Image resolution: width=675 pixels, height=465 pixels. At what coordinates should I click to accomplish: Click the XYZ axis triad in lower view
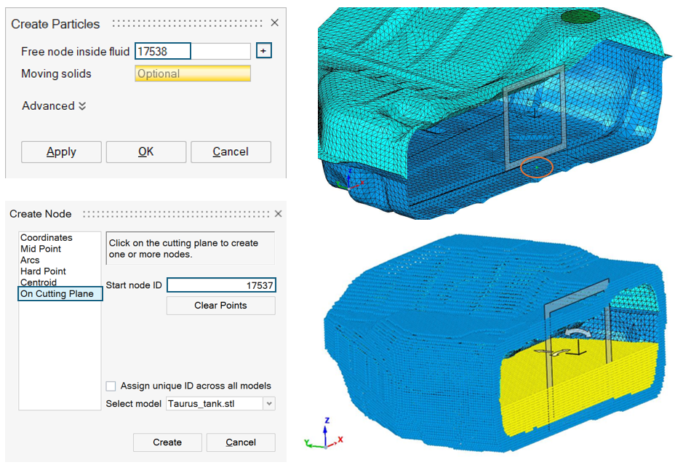[324, 434]
